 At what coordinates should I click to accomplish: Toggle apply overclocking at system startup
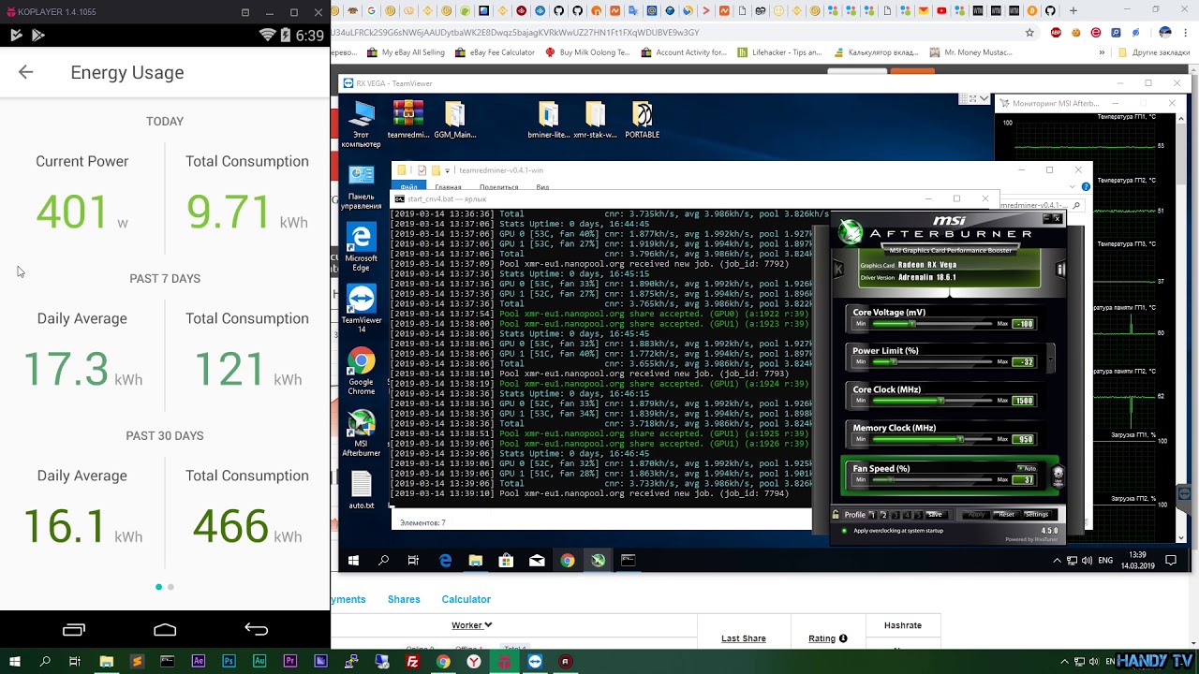click(x=844, y=531)
